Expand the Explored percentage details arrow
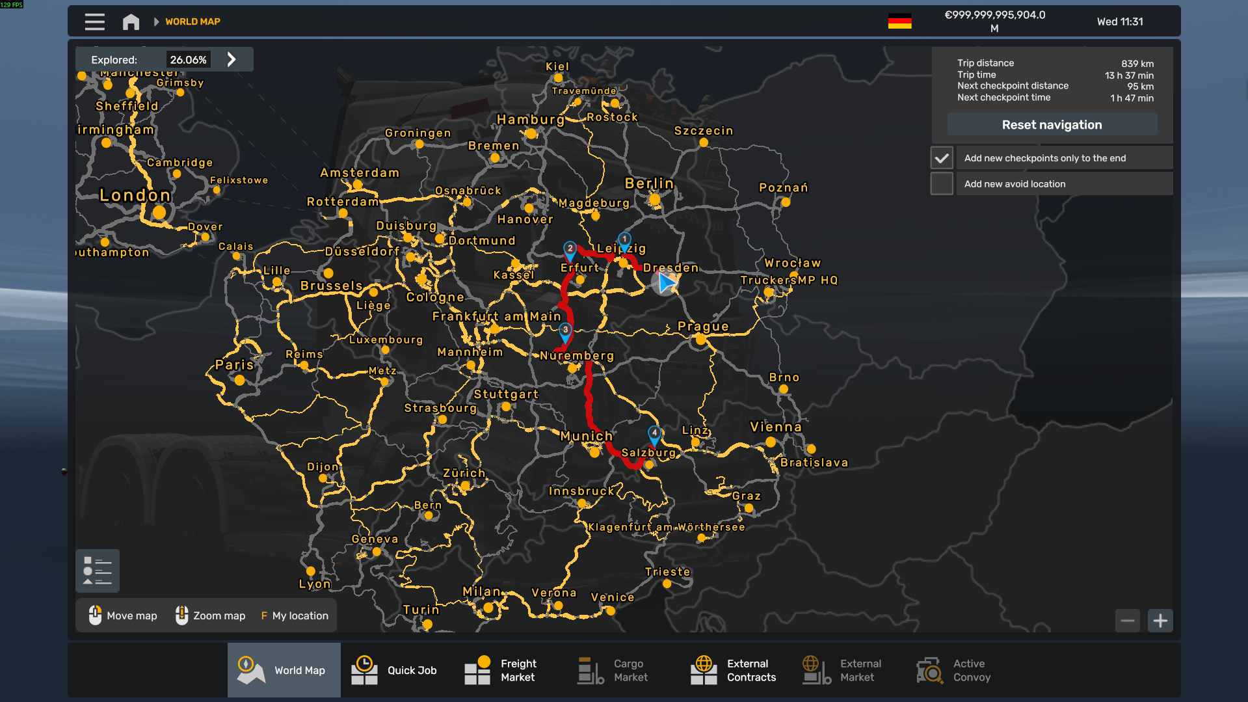 [232, 60]
